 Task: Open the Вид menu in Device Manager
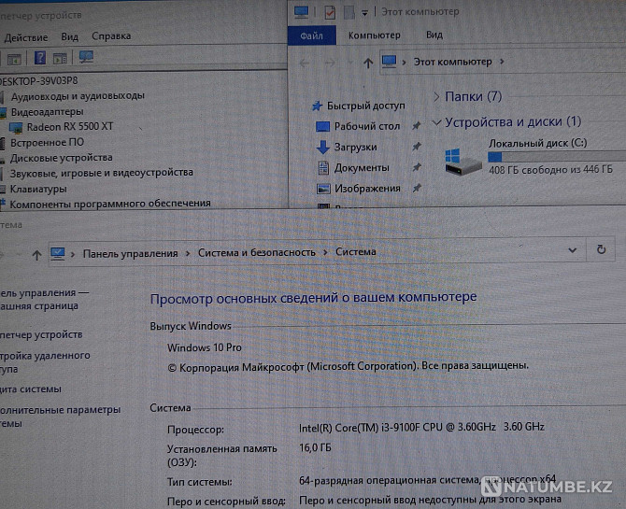click(70, 36)
